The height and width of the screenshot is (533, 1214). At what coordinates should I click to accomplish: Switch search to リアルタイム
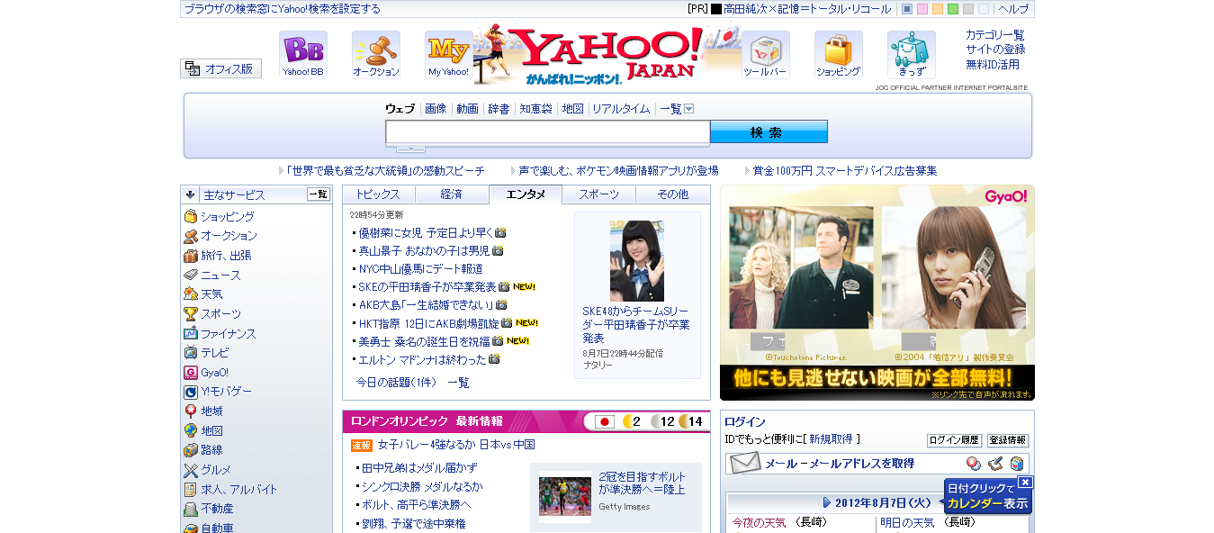tap(621, 109)
